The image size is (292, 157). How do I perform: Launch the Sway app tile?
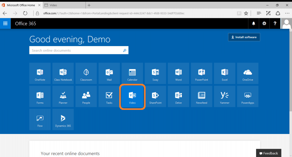click(x=155, y=73)
